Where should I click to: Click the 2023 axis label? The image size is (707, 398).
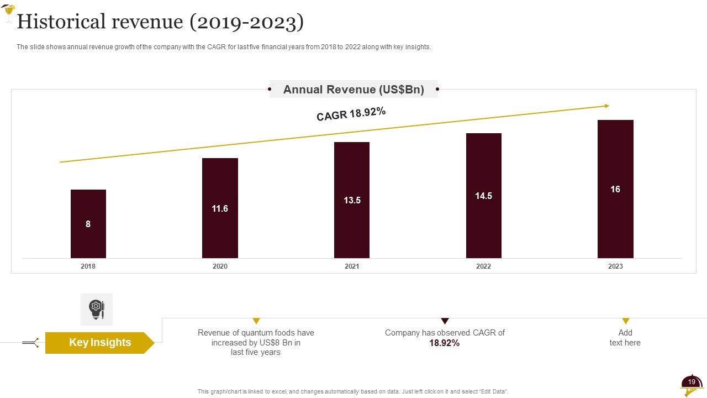click(x=615, y=266)
